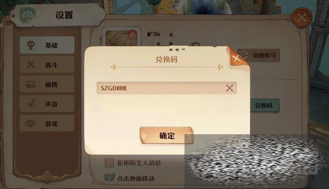Click the flame badge on the avatar
The image size is (329, 189).
coord(132,36)
